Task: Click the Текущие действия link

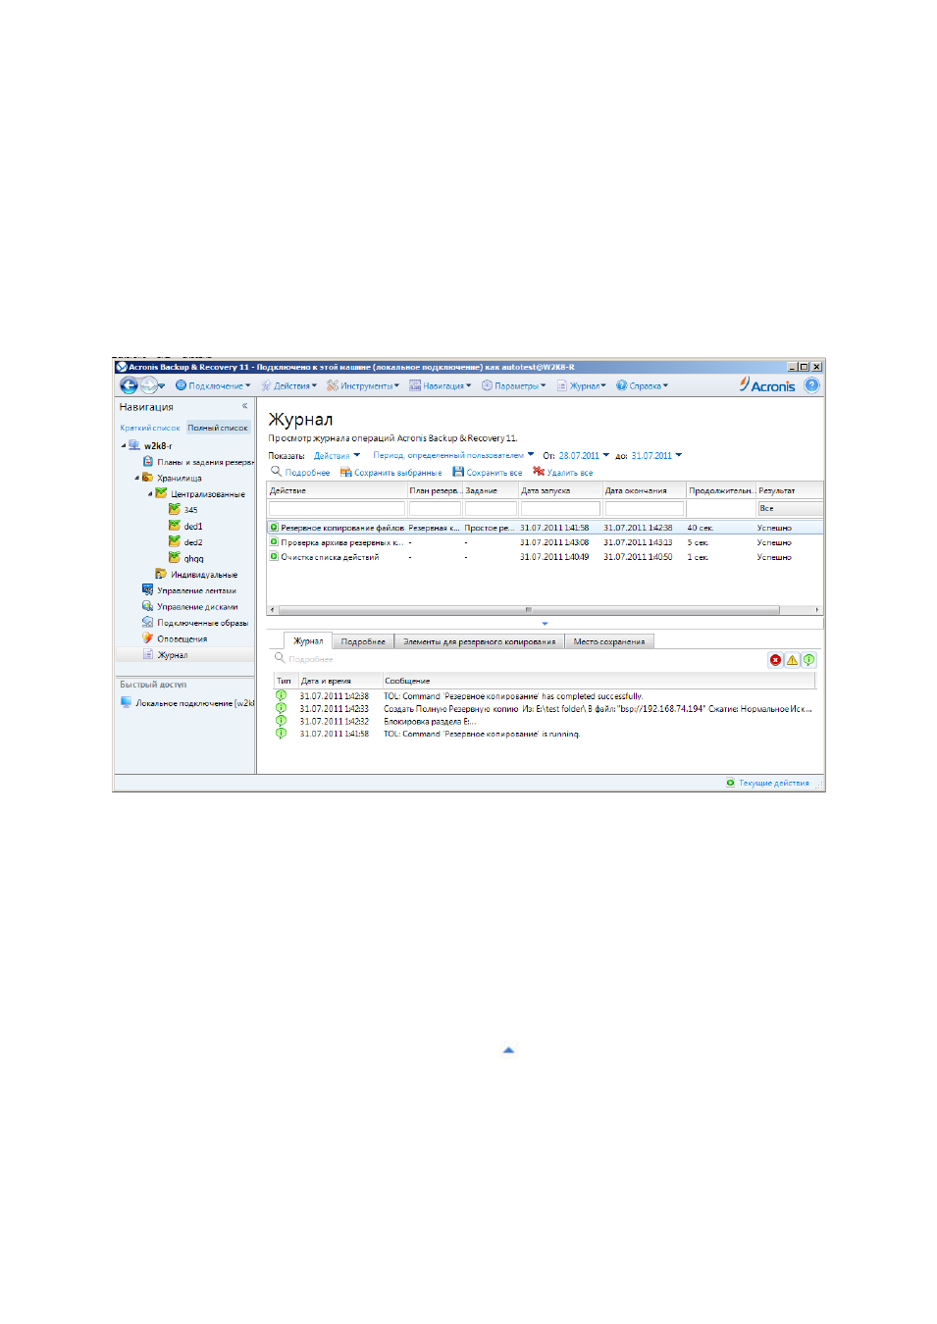Action: point(774,783)
